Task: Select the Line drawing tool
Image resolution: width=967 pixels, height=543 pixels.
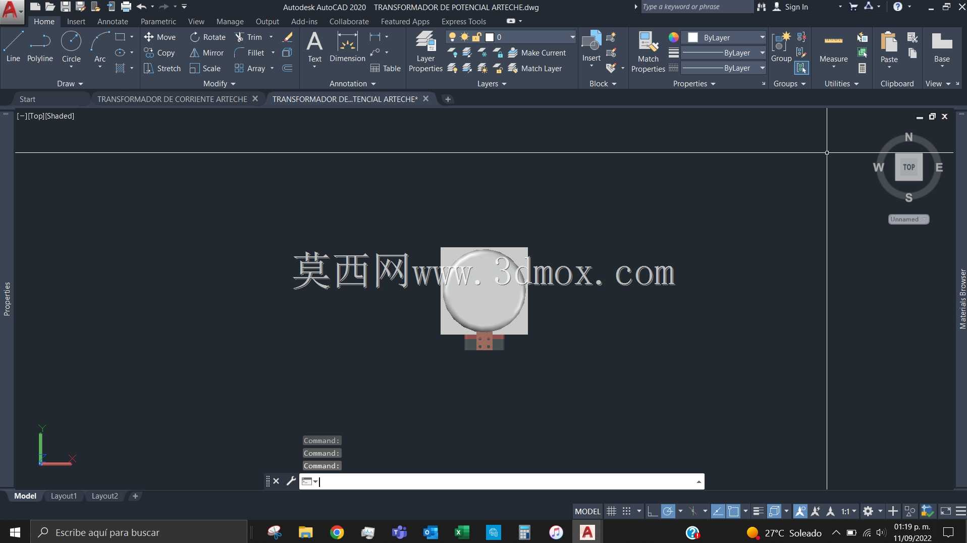Action: pyautogui.click(x=13, y=47)
